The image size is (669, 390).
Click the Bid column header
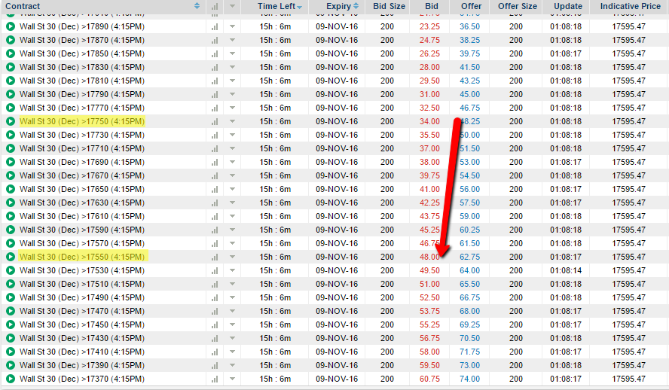(x=432, y=6)
